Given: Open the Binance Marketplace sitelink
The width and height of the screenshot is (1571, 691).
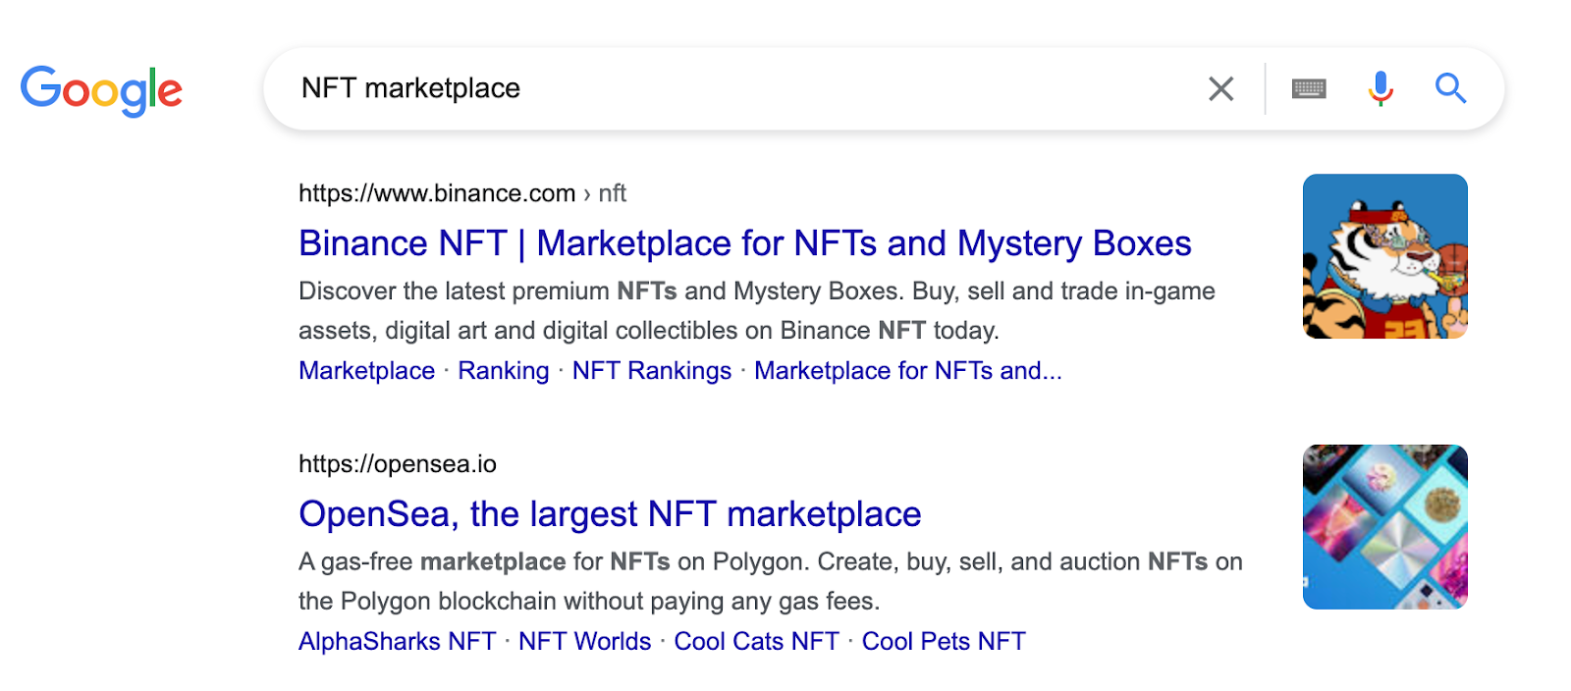Looking at the screenshot, I should point(366,371).
